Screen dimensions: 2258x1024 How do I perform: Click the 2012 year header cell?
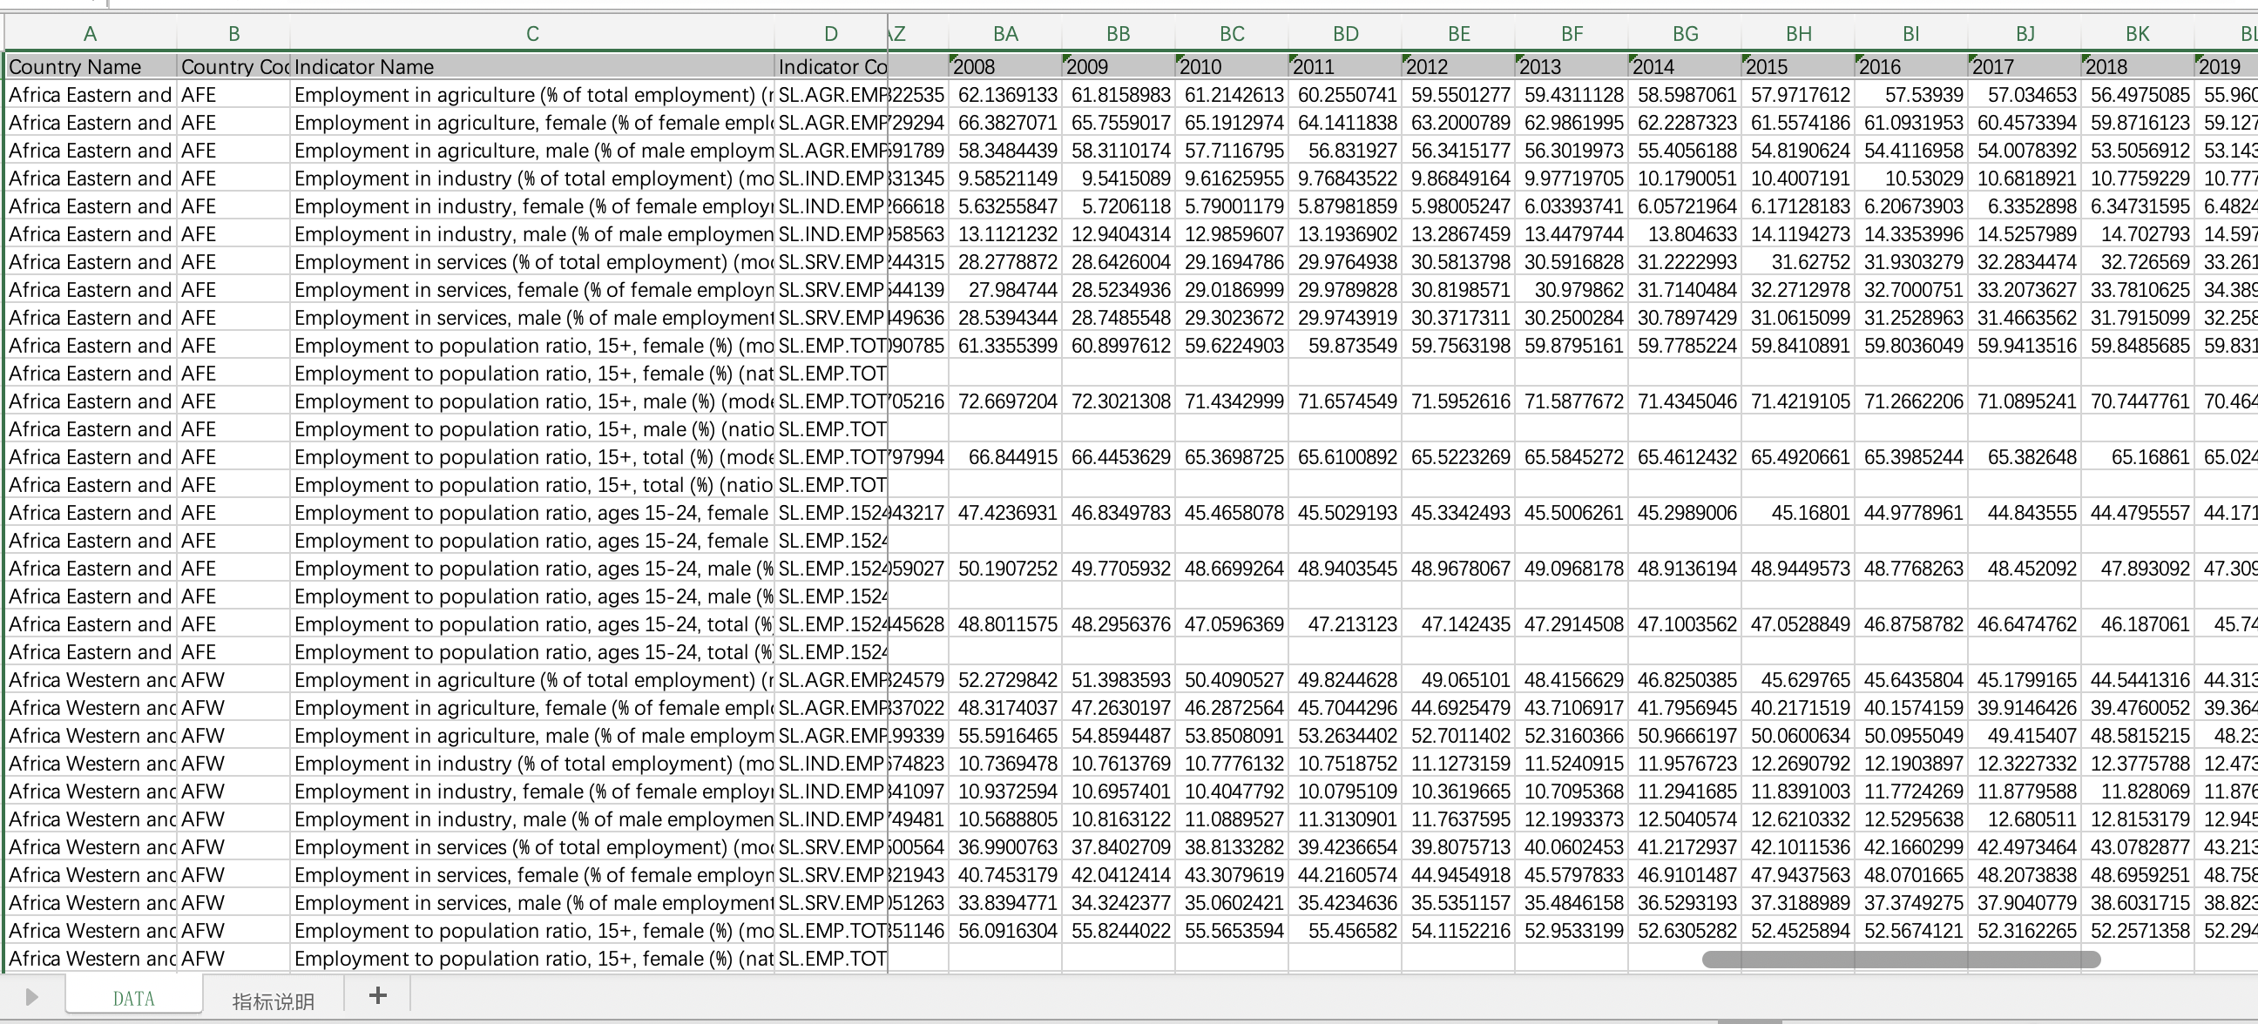(1457, 66)
